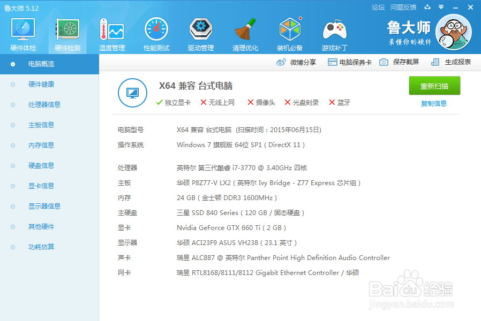
Task: Click 保存截屏 text label
Action: coord(406,62)
